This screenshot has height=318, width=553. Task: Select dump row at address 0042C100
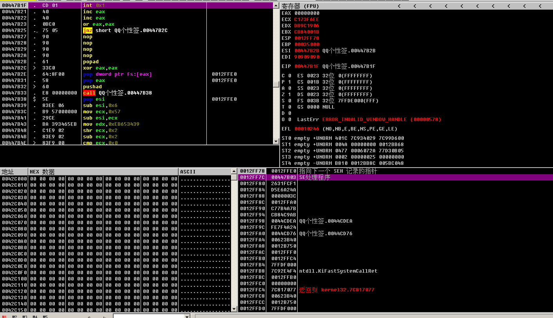(x=116, y=279)
